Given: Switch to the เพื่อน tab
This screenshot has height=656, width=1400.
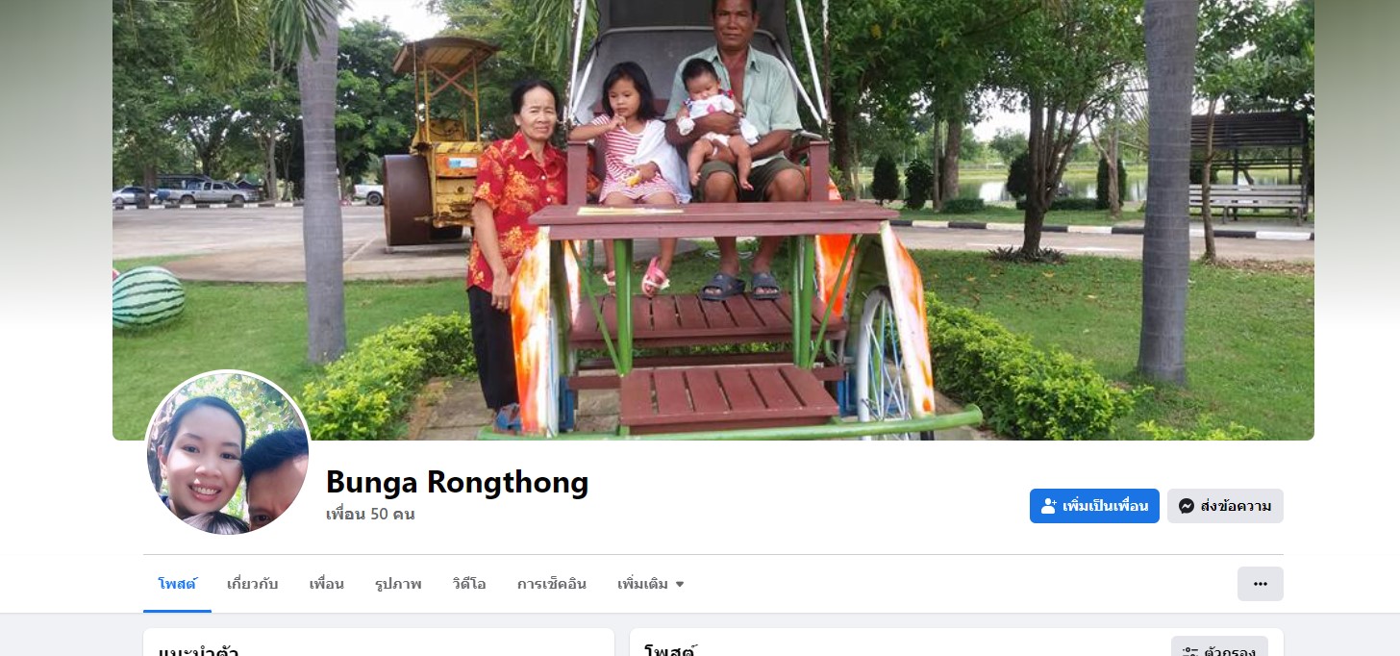Looking at the screenshot, I should coord(327,584).
